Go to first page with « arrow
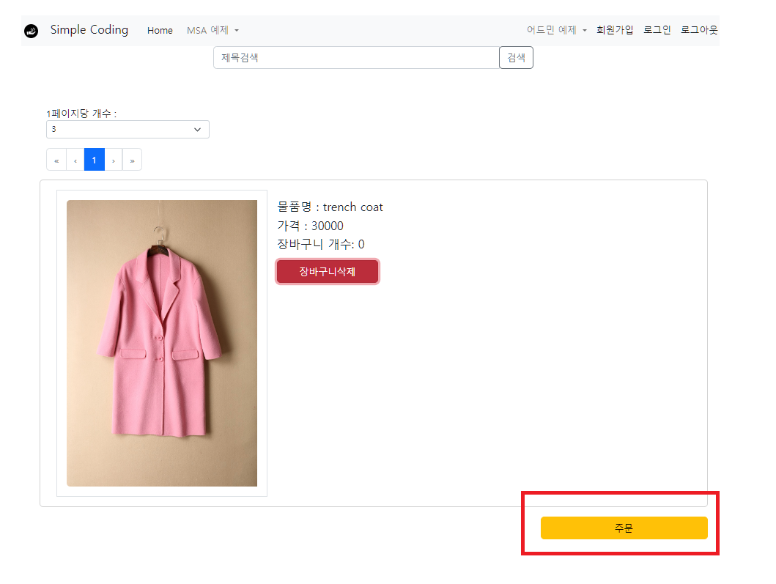 [56, 160]
